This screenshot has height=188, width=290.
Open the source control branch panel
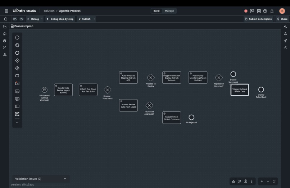coord(5,47)
